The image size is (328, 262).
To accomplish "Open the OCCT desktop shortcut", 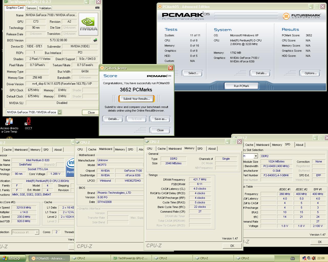I will [x=28, y=124].
